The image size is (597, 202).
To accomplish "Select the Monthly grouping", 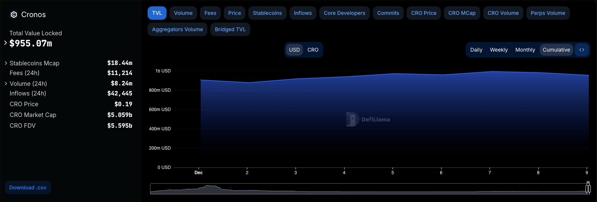I will (525, 50).
